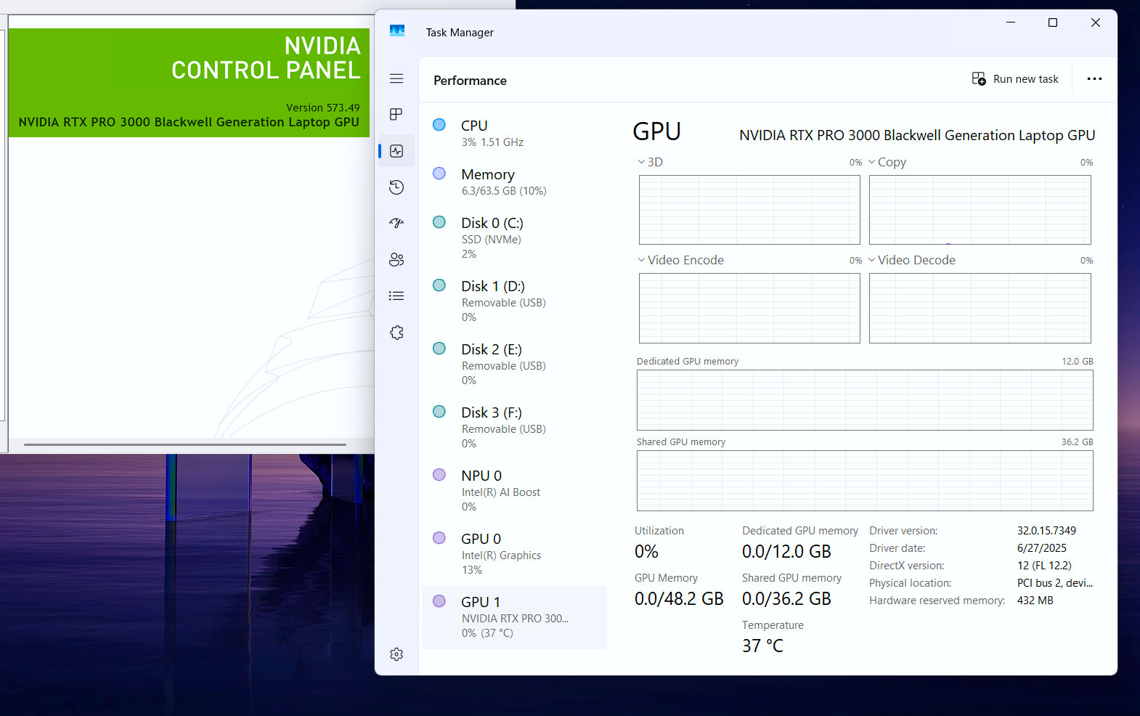Click the NVIDIA Control Panel horizontal scrollbar
The width and height of the screenshot is (1140, 716).
(185, 444)
